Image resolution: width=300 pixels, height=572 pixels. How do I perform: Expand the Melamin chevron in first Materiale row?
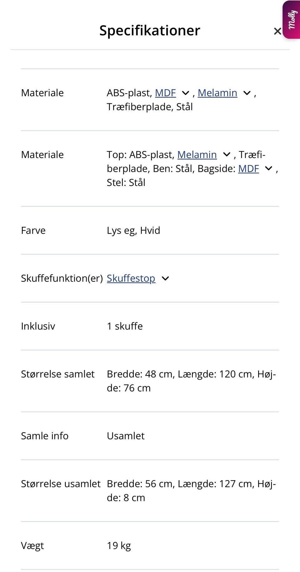click(x=246, y=92)
